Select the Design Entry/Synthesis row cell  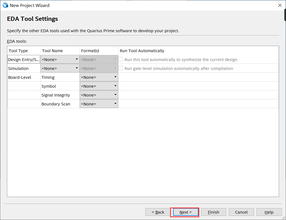click(24, 59)
